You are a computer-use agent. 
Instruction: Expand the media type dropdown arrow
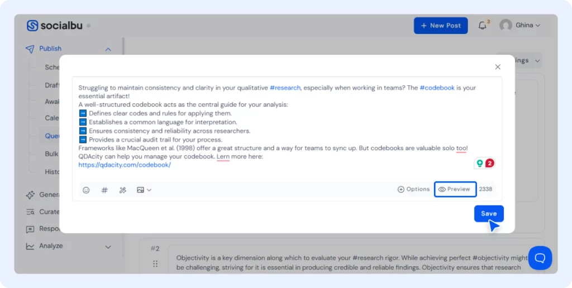149,190
